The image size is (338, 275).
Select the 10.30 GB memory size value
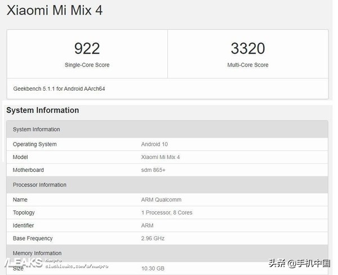153,269
